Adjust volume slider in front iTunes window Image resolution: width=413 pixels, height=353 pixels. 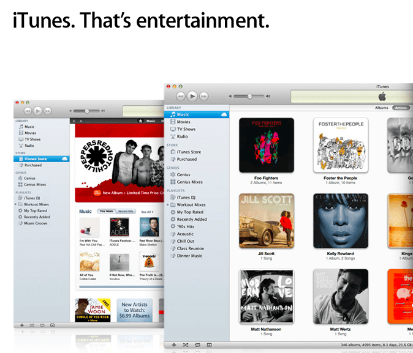(249, 96)
